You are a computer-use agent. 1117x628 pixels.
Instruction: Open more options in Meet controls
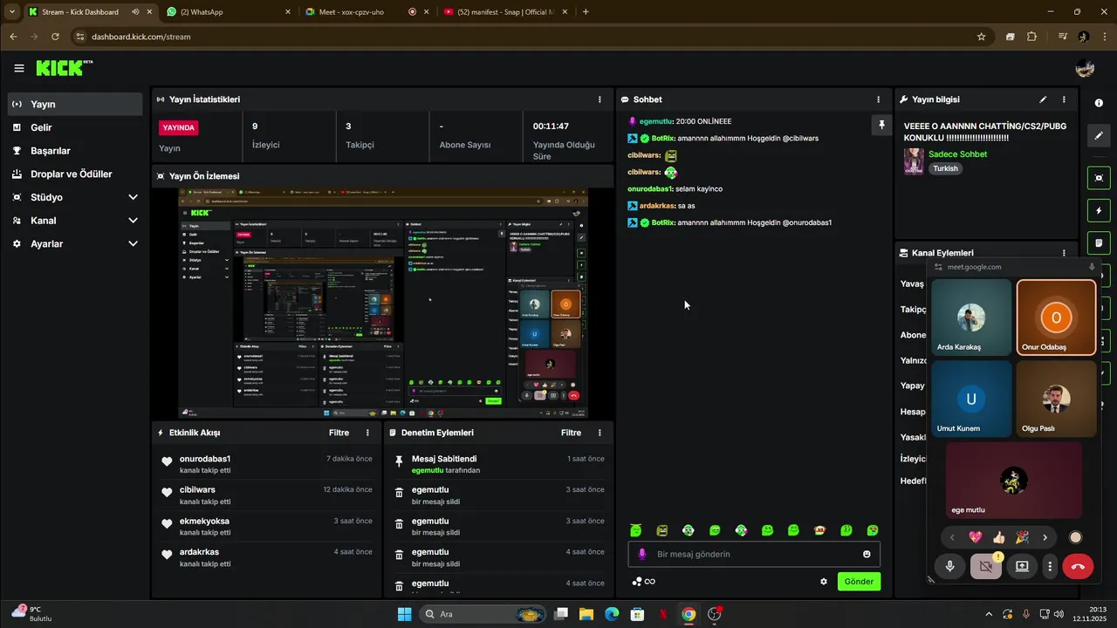1050,566
